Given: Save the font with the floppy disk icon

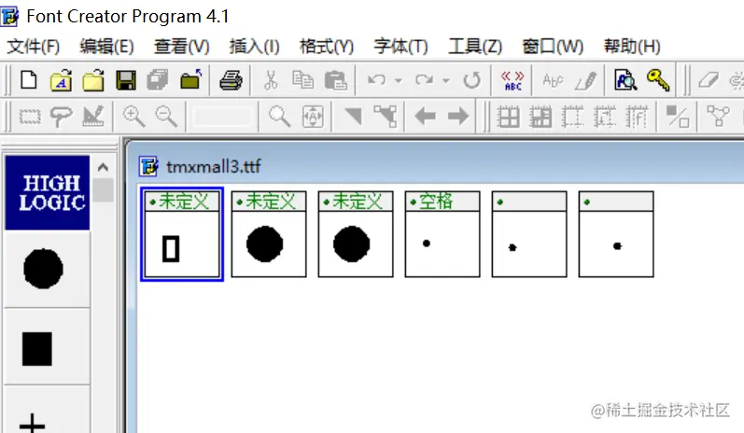Looking at the screenshot, I should pyautogui.click(x=125, y=80).
